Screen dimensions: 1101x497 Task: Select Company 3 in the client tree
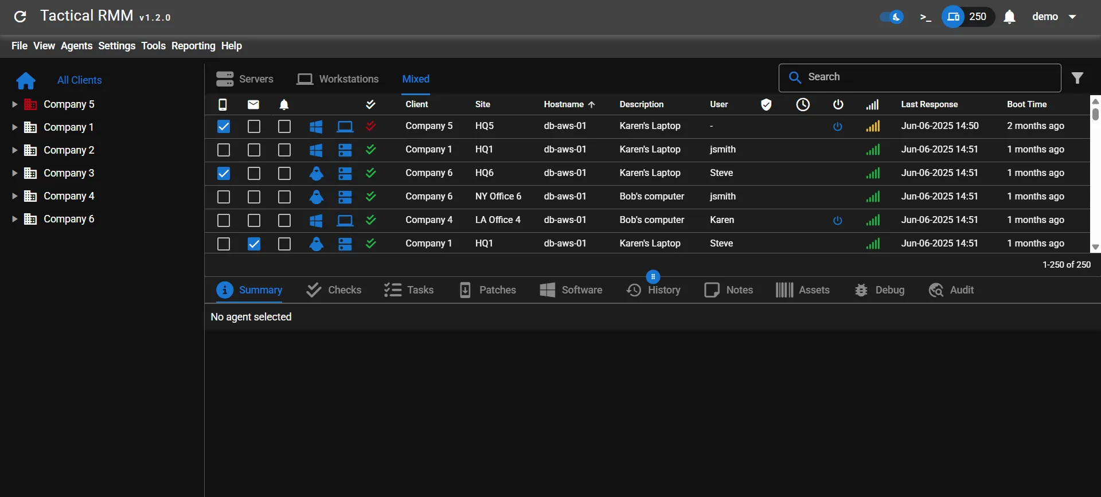[x=69, y=173]
